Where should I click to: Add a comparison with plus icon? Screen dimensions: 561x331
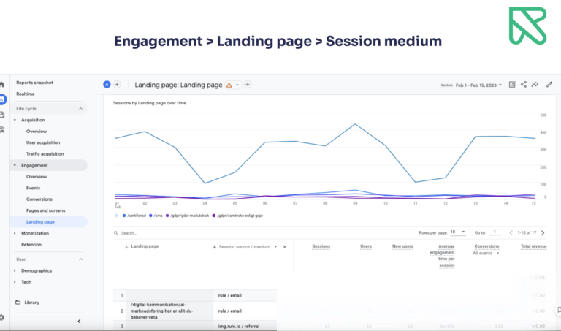(117, 85)
